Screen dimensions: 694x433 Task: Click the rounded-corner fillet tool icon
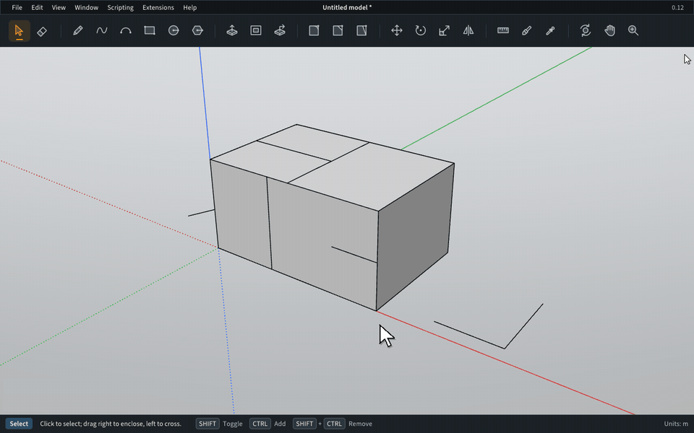314,30
